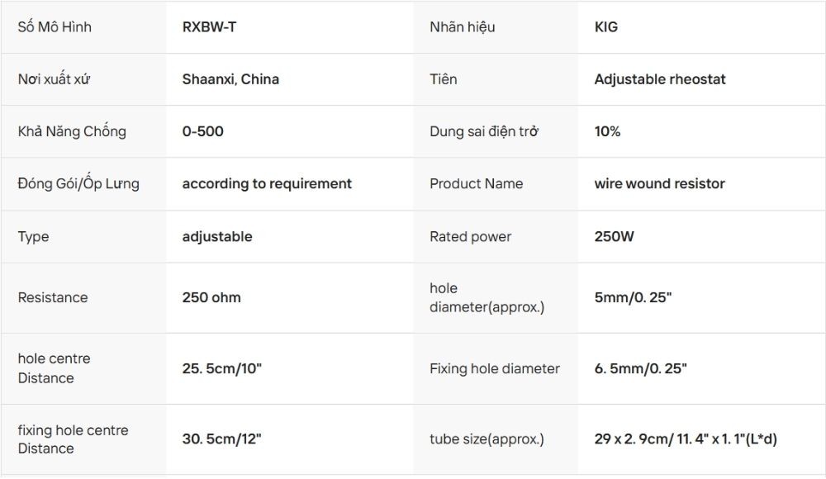Click the 25. 5cm/10" distance value
The width and height of the screenshot is (826, 479).
221,368
